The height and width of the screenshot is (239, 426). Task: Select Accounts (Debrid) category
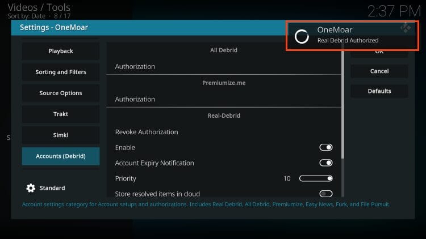pyautogui.click(x=61, y=156)
